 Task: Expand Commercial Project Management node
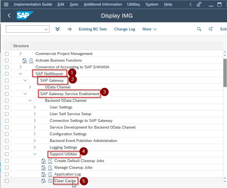click(20, 54)
